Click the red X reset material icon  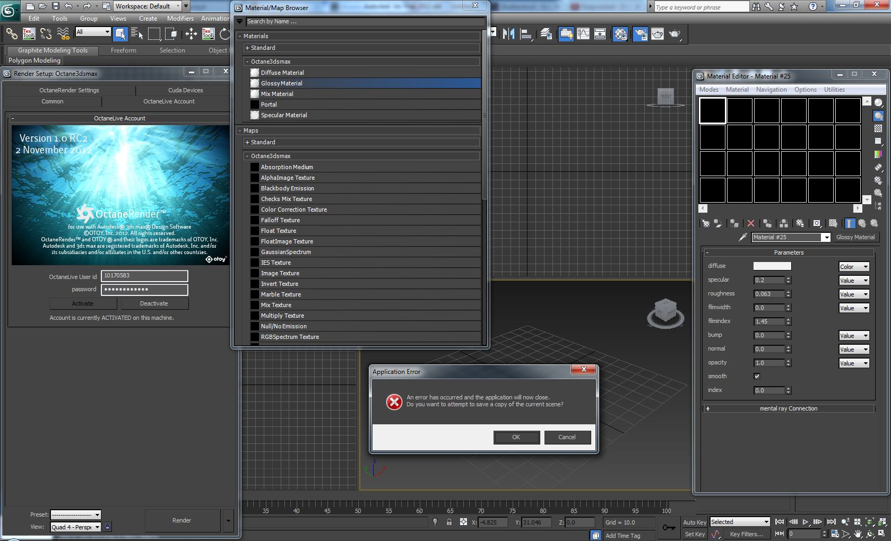coord(750,223)
